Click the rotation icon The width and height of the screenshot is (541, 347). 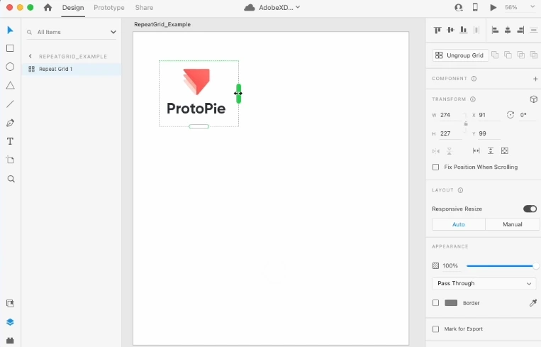(x=511, y=115)
